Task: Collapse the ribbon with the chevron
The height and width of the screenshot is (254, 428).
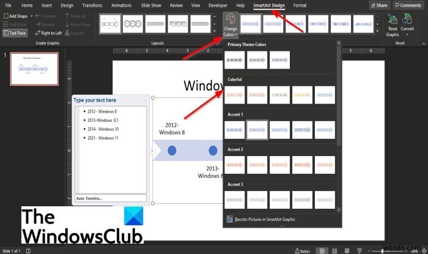Action: point(423,43)
